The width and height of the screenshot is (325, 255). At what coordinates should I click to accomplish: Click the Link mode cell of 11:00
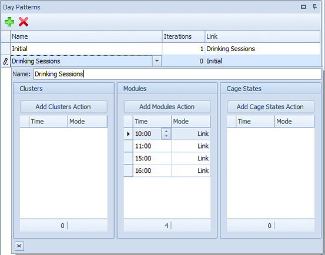[x=191, y=146]
